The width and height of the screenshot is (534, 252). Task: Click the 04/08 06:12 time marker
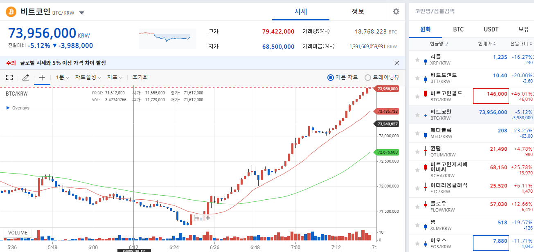(x=134, y=250)
